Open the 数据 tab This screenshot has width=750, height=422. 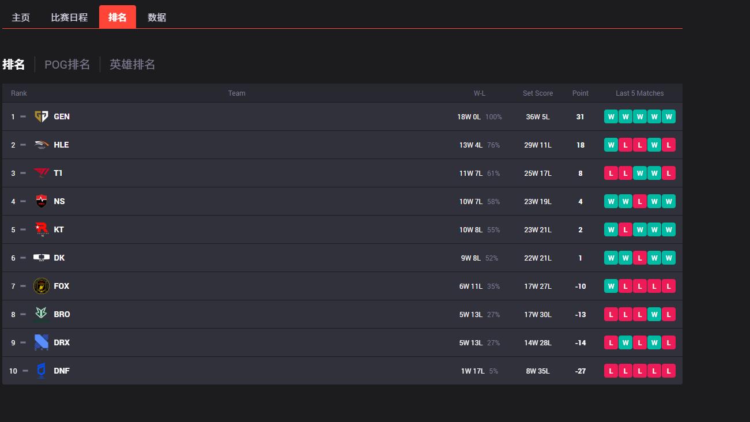pyautogui.click(x=157, y=17)
